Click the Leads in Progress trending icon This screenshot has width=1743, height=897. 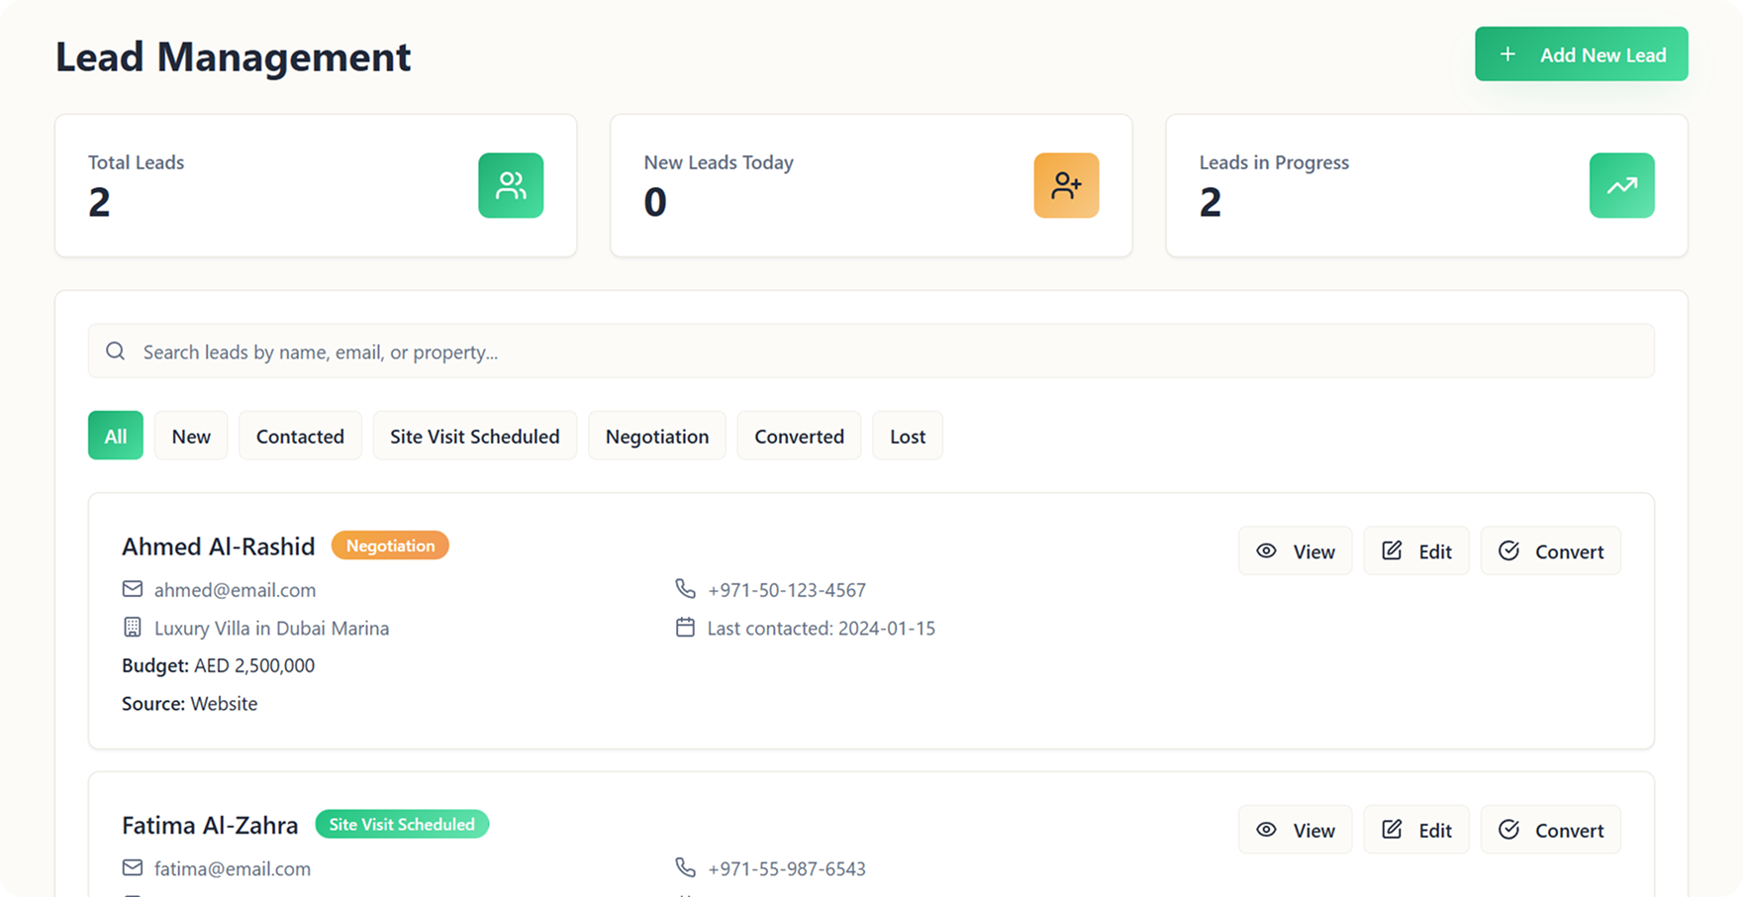tap(1621, 185)
